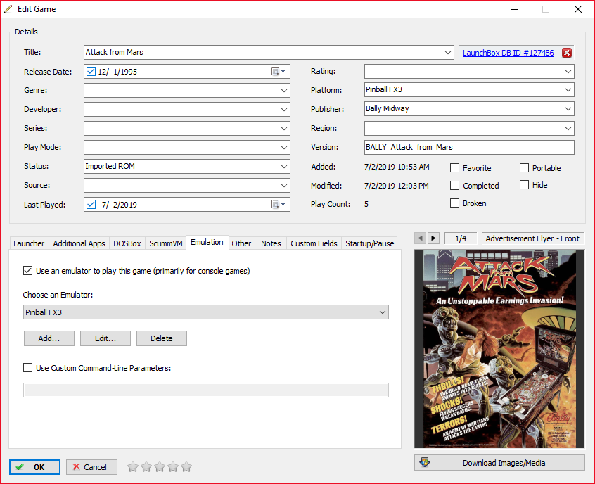Uncheck the Release Date checkbox
Viewport: 595px width, 484px height.
click(91, 71)
